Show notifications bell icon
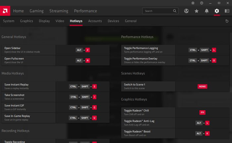This screenshot has height=143, width=232. point(206,11)
